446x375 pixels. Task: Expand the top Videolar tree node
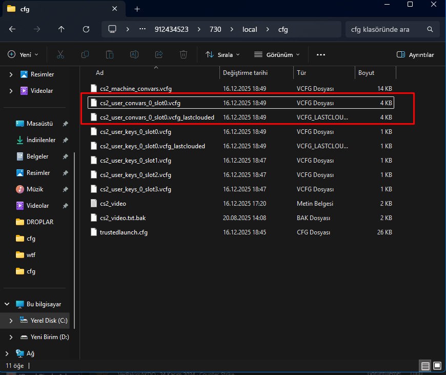tap(11, 91)
